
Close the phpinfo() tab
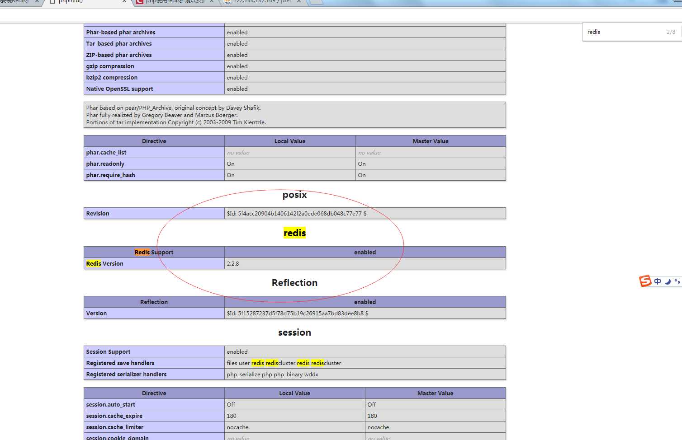tap(124, 2)
